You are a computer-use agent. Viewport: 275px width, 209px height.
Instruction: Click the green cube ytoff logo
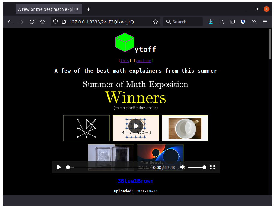pos(125,42)
